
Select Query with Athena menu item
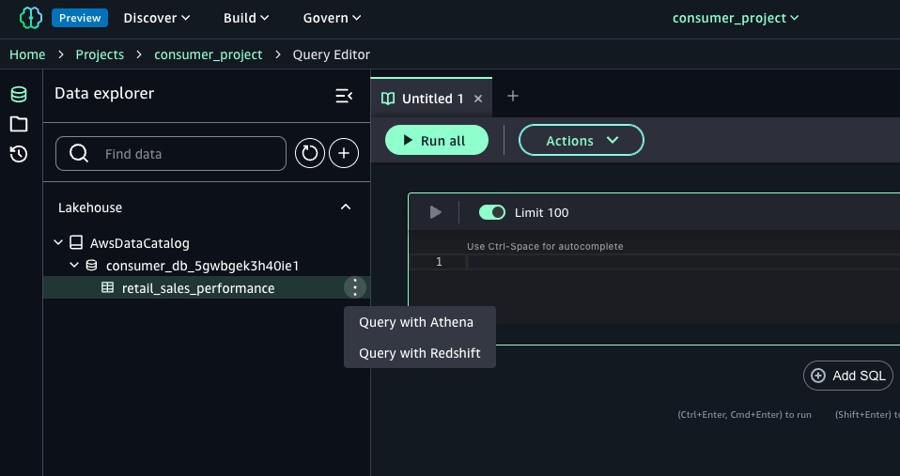pos(420,322)
